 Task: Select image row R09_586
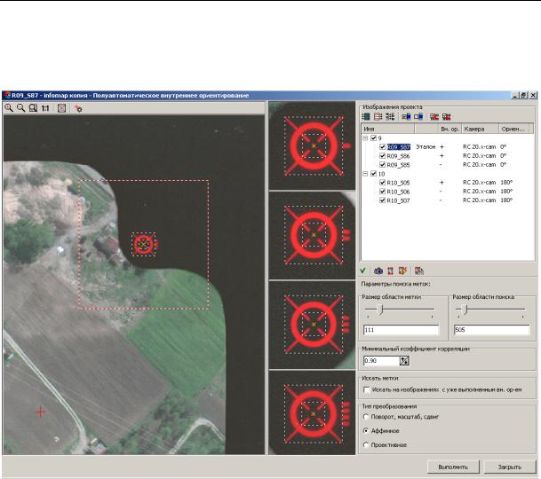click(448, 156)
